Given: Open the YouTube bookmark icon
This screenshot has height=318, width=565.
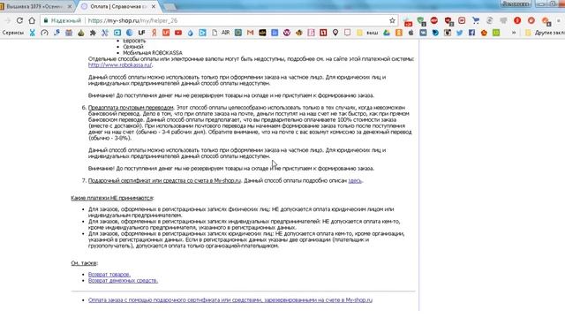Looking at the screenshot, I should click(x=178, y=33).
